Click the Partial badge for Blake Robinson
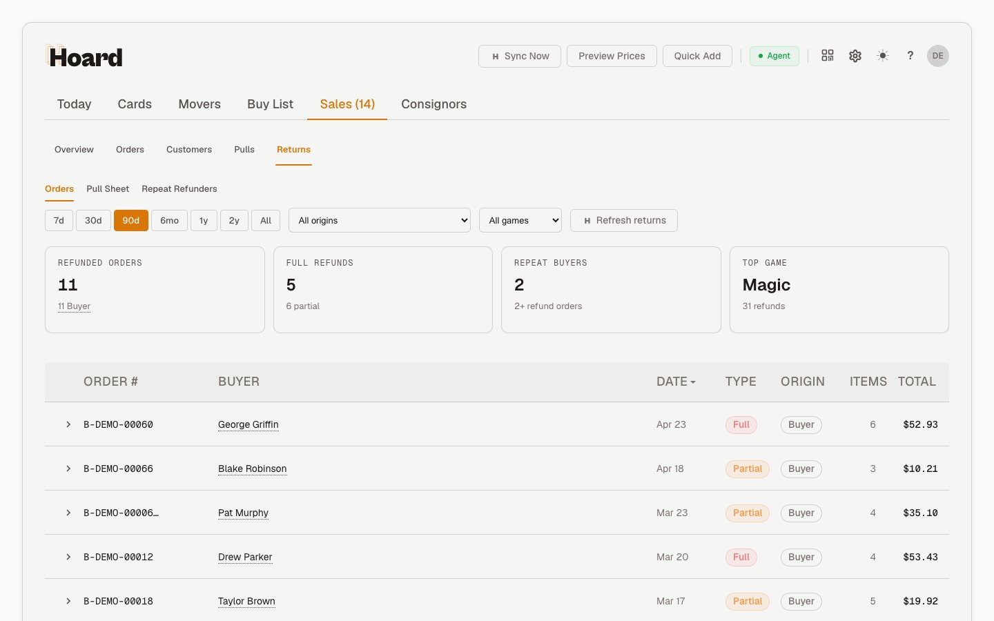994x621 pixels. point(748,469)
